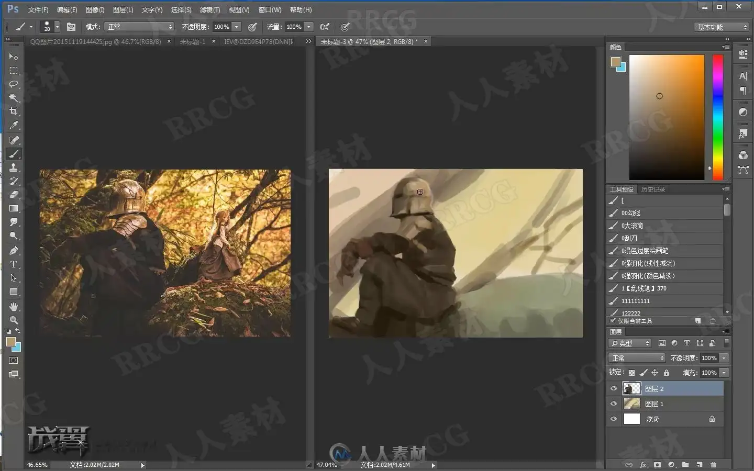Select the Hand tool
The width and height of the screenshot is (754, 471).
14,306
